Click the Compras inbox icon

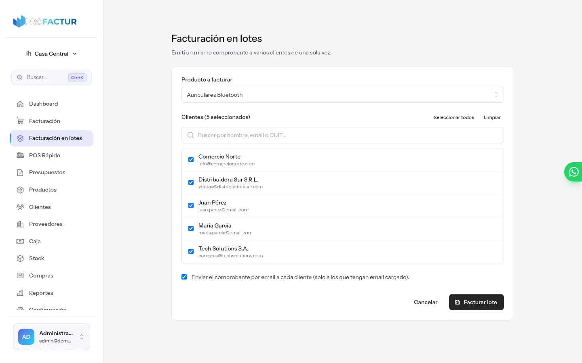(x=20, y=275)
